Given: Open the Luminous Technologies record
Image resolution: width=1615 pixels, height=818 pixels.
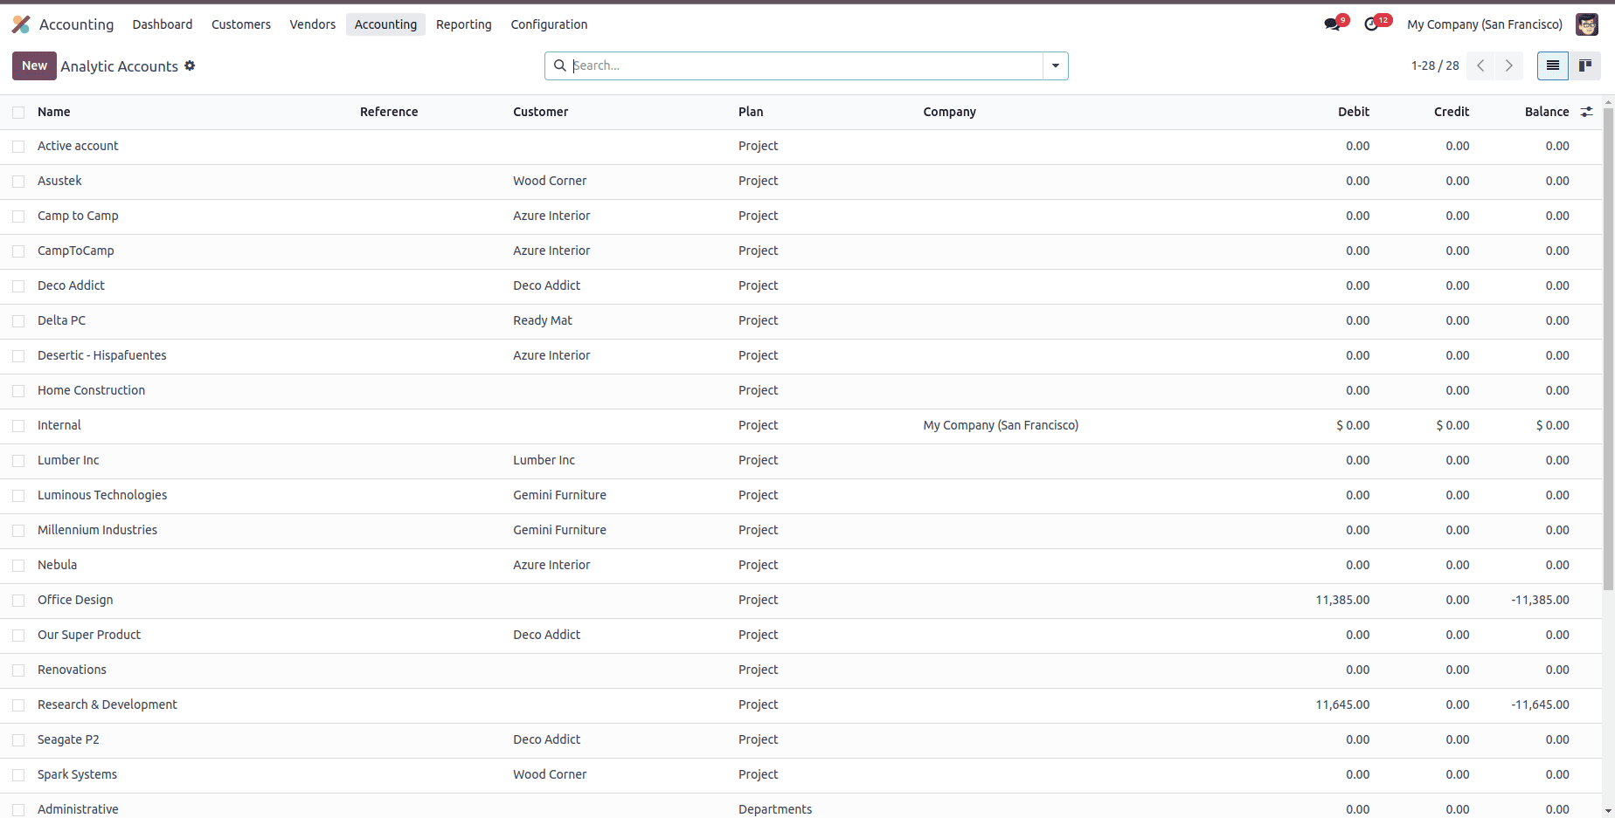Looking at the screenshot, I should pos(102,495).
